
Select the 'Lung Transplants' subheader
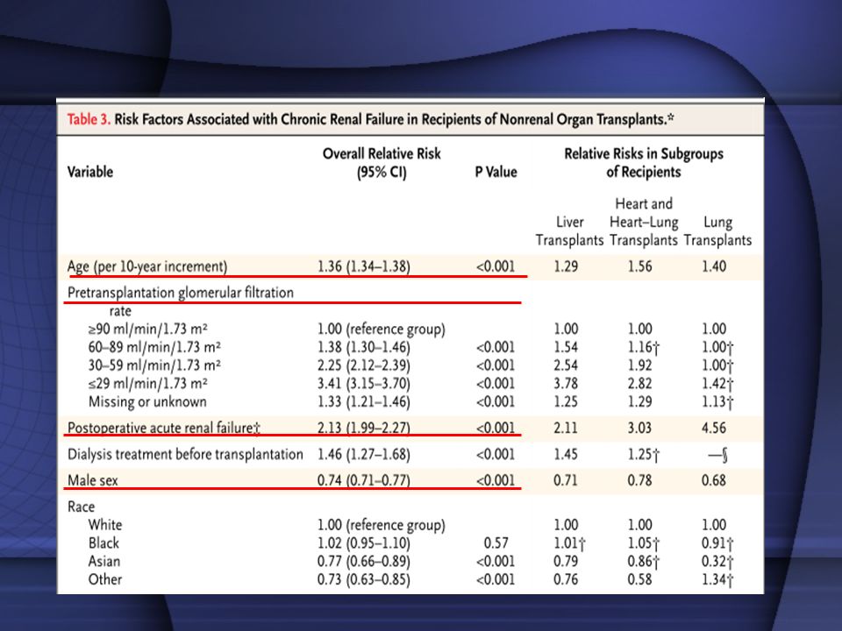(718, 231)
